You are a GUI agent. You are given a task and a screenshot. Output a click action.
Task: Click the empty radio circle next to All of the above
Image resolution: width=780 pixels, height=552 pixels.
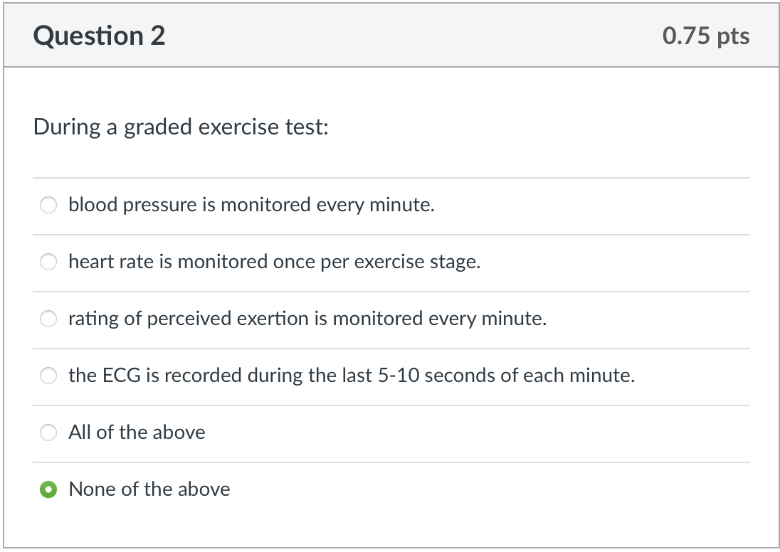click(x=48, y=432)
